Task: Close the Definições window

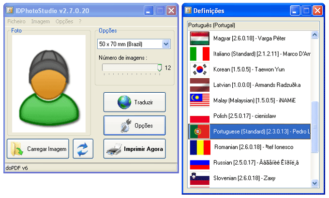Action: (x=317, y=10)
